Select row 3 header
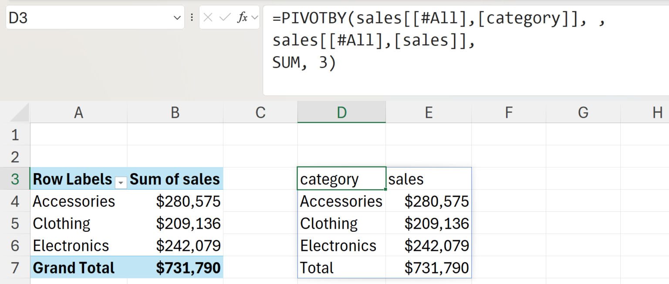 (15, 179)
